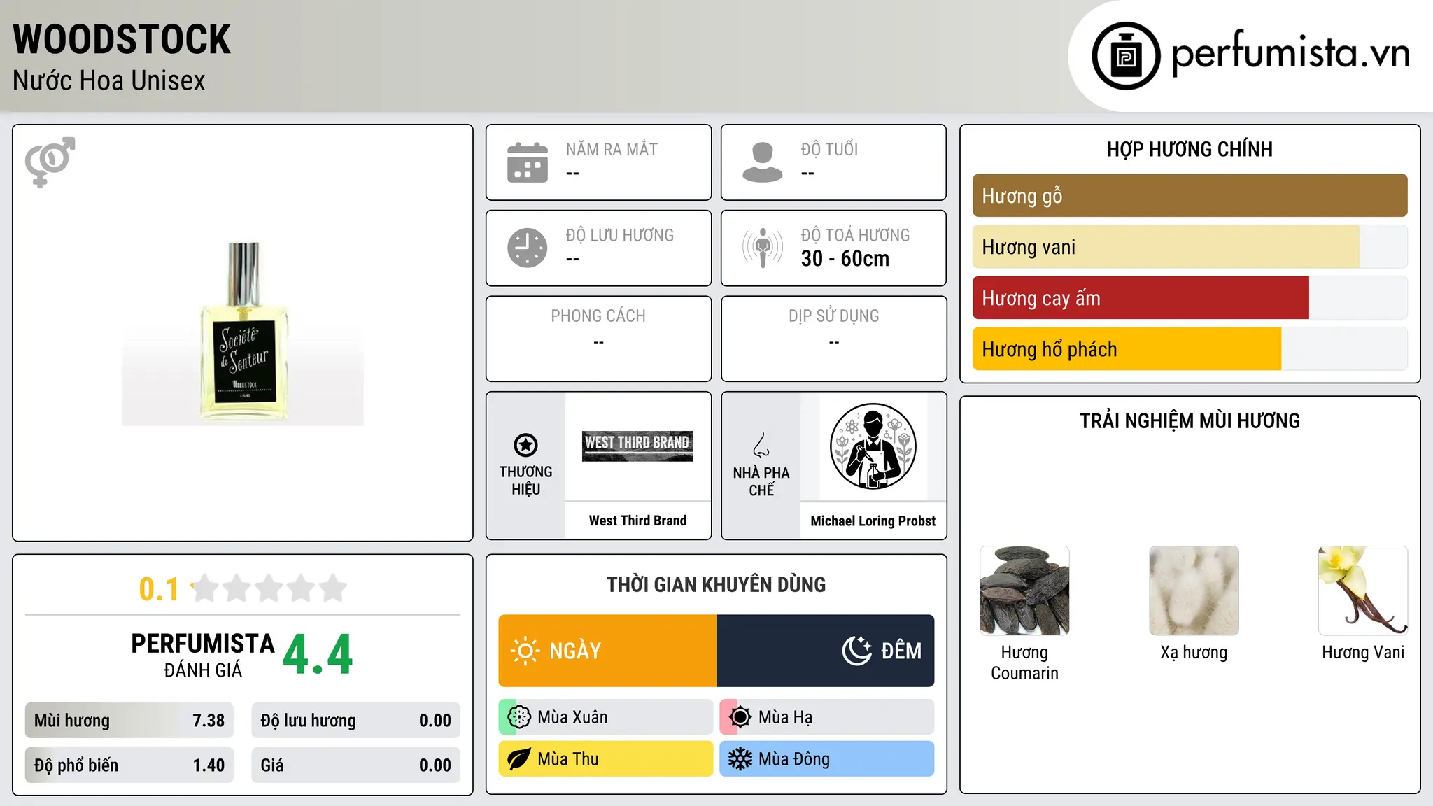The width and height of the screenshot is (1433, 806).
Task: Click the perfumista.vn site name text
Action: [1290, 53]
